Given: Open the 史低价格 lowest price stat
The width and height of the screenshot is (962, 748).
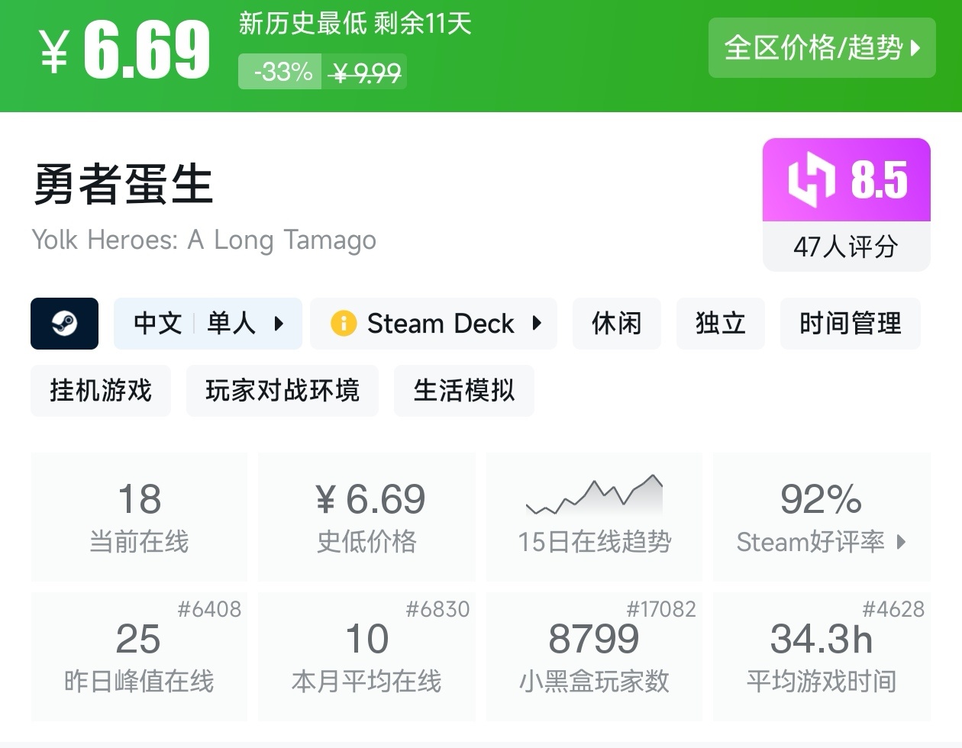Looking at the screenshot, I should tap(366, 517).
